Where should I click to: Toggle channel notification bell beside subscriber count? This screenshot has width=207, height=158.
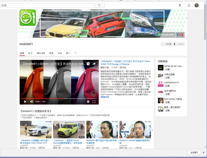click(x=175, y=44)
